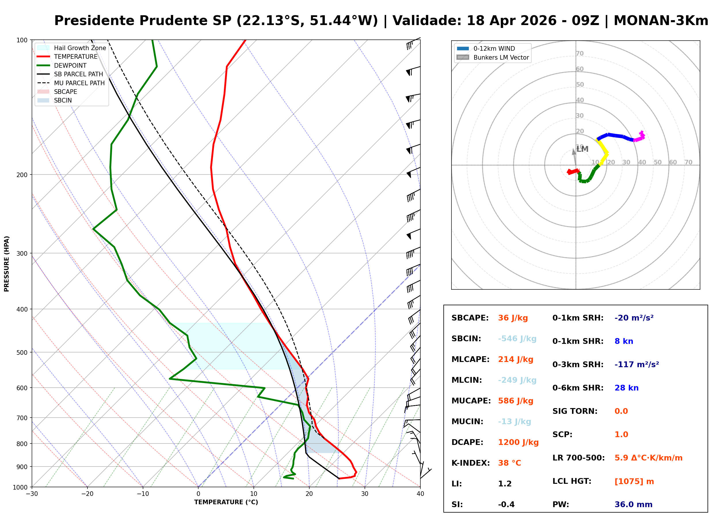Click the LCL HGT value [1075] m
713x527 pixels.
click(634, 481)
